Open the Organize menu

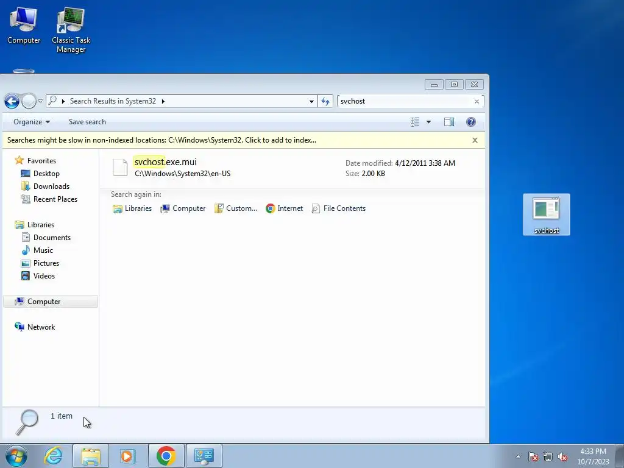(x=32, y=122)
